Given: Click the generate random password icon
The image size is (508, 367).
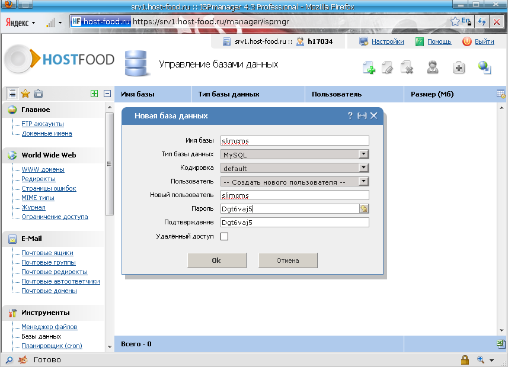Looking at the screenshot, I should 364,208.
